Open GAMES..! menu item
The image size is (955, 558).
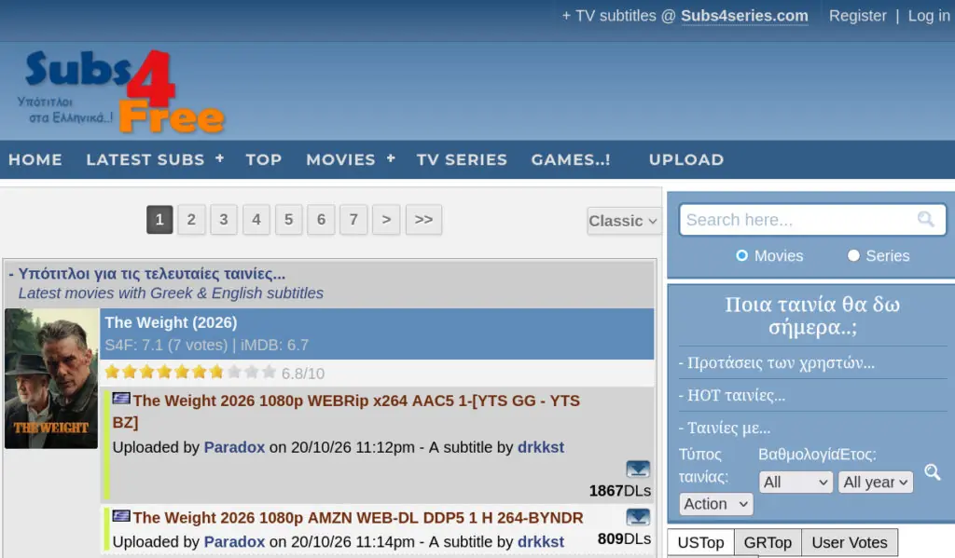point(571,159)
